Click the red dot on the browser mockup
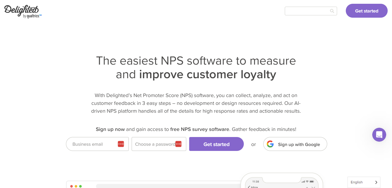Image resolution: width=392 pixels, height=188 pixels. [x=71, y=186]
